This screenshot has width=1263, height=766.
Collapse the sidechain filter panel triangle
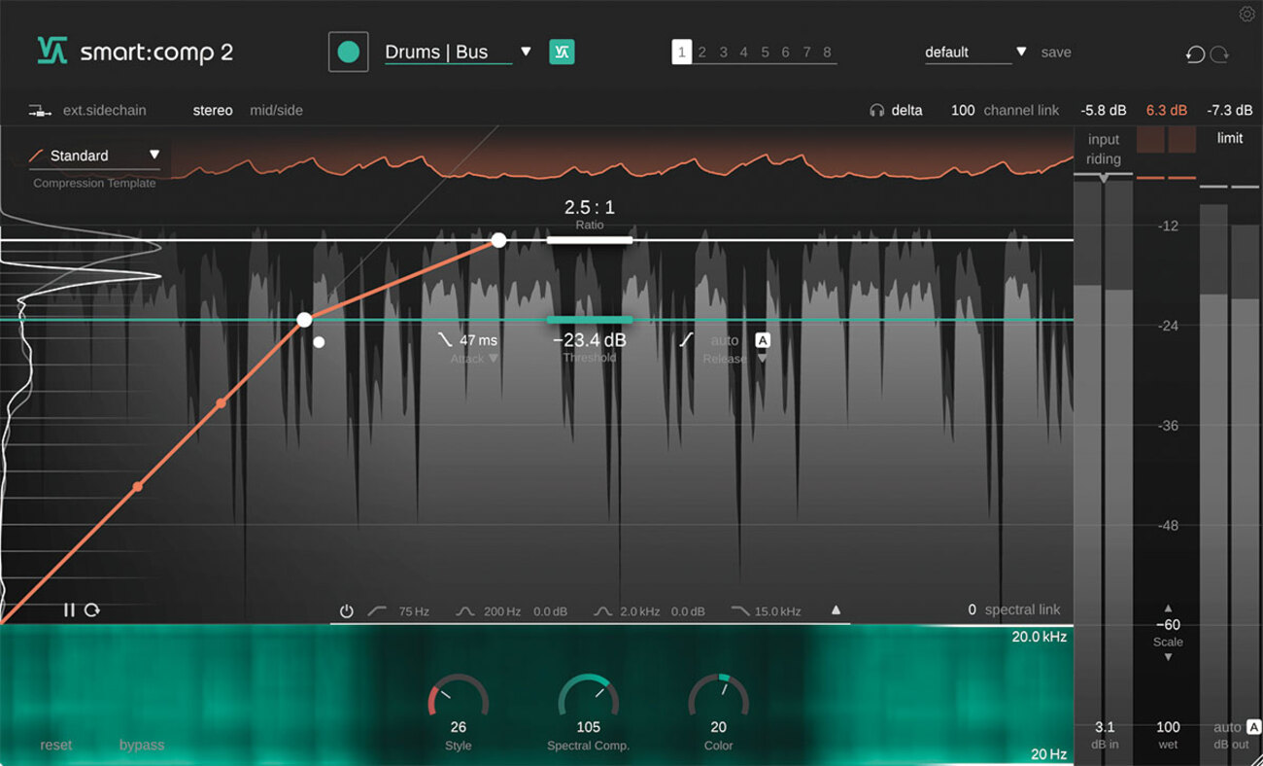[836, 610]
